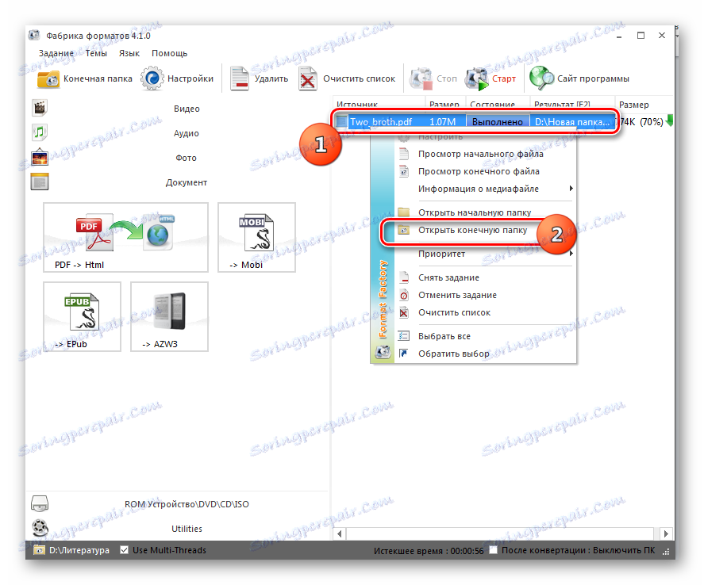This screenshot has width=704, height=585.
Task: Open the Темы menu
Action: pyautogui.click(x=96, y=53)
